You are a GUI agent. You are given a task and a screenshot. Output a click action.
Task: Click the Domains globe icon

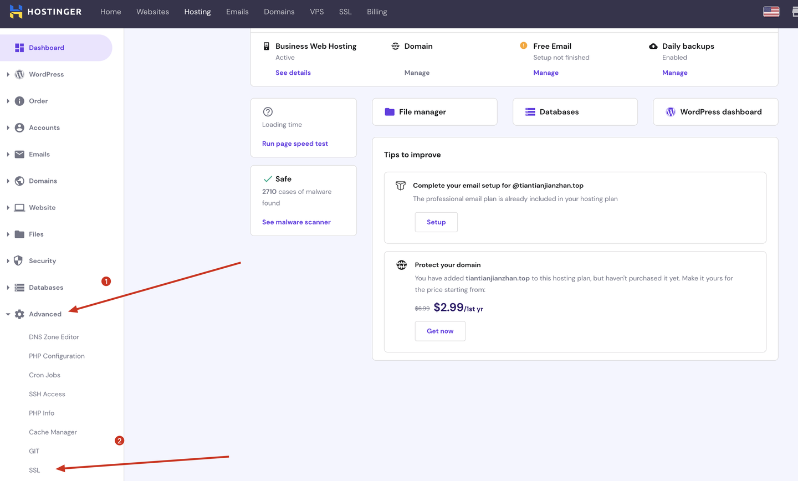click(x=19, y=181)
